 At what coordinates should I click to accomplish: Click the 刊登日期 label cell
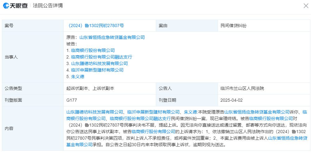pyautogui.click(x=187, y=100)
